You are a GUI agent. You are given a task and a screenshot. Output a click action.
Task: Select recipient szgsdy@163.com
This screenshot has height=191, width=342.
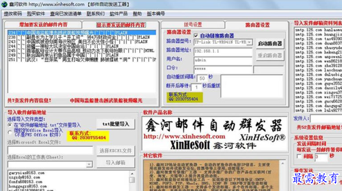click(x=24, y=177)
